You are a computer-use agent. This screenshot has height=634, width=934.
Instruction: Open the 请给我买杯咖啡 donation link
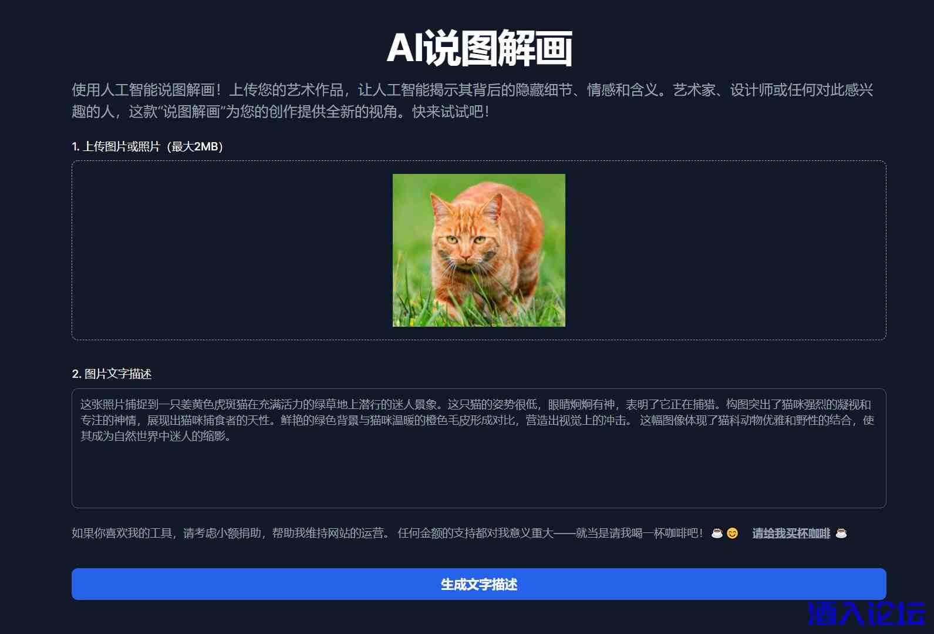791,534
